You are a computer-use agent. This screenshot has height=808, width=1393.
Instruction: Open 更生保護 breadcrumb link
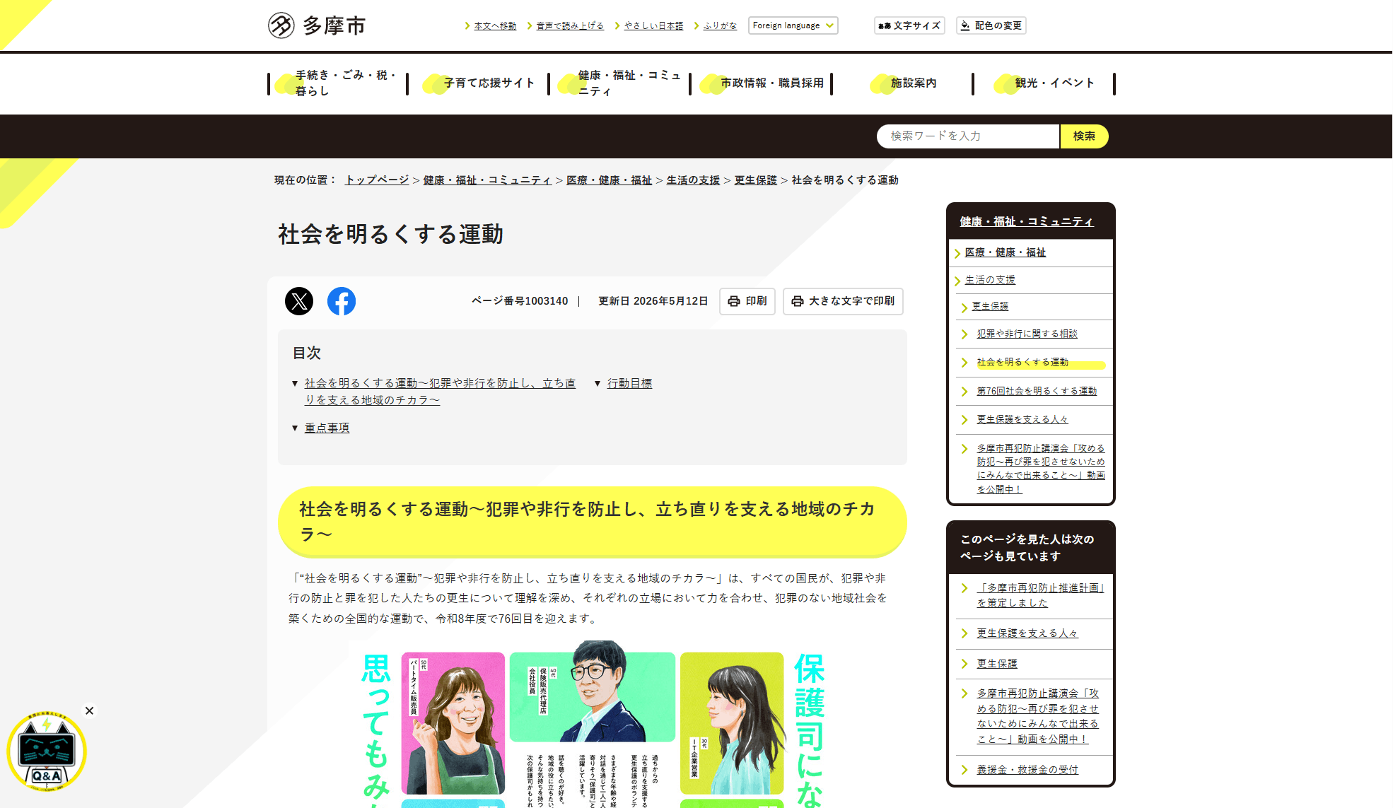(755, 180)
